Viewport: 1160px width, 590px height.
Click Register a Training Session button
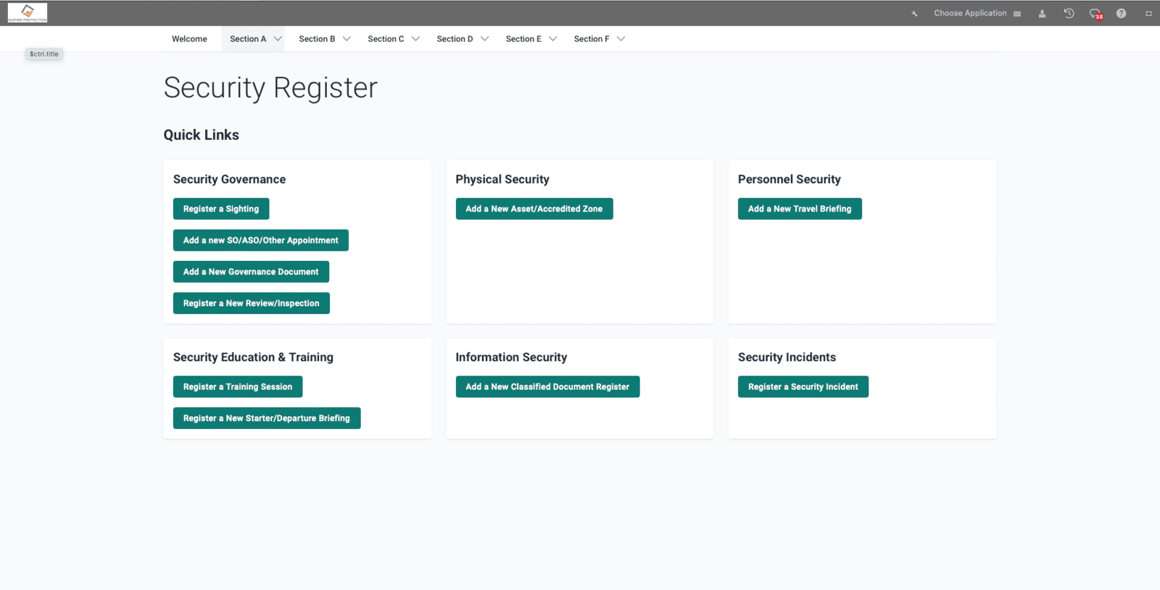coord(238,386)
